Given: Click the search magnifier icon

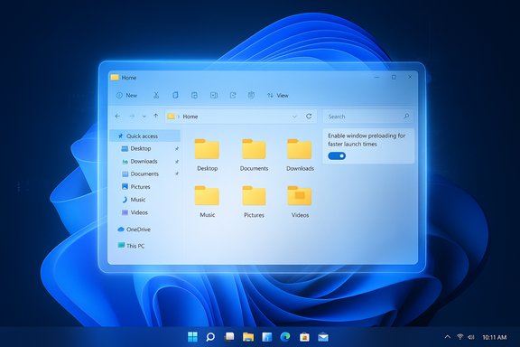Looking at the screenshot, I should point(406,117).
